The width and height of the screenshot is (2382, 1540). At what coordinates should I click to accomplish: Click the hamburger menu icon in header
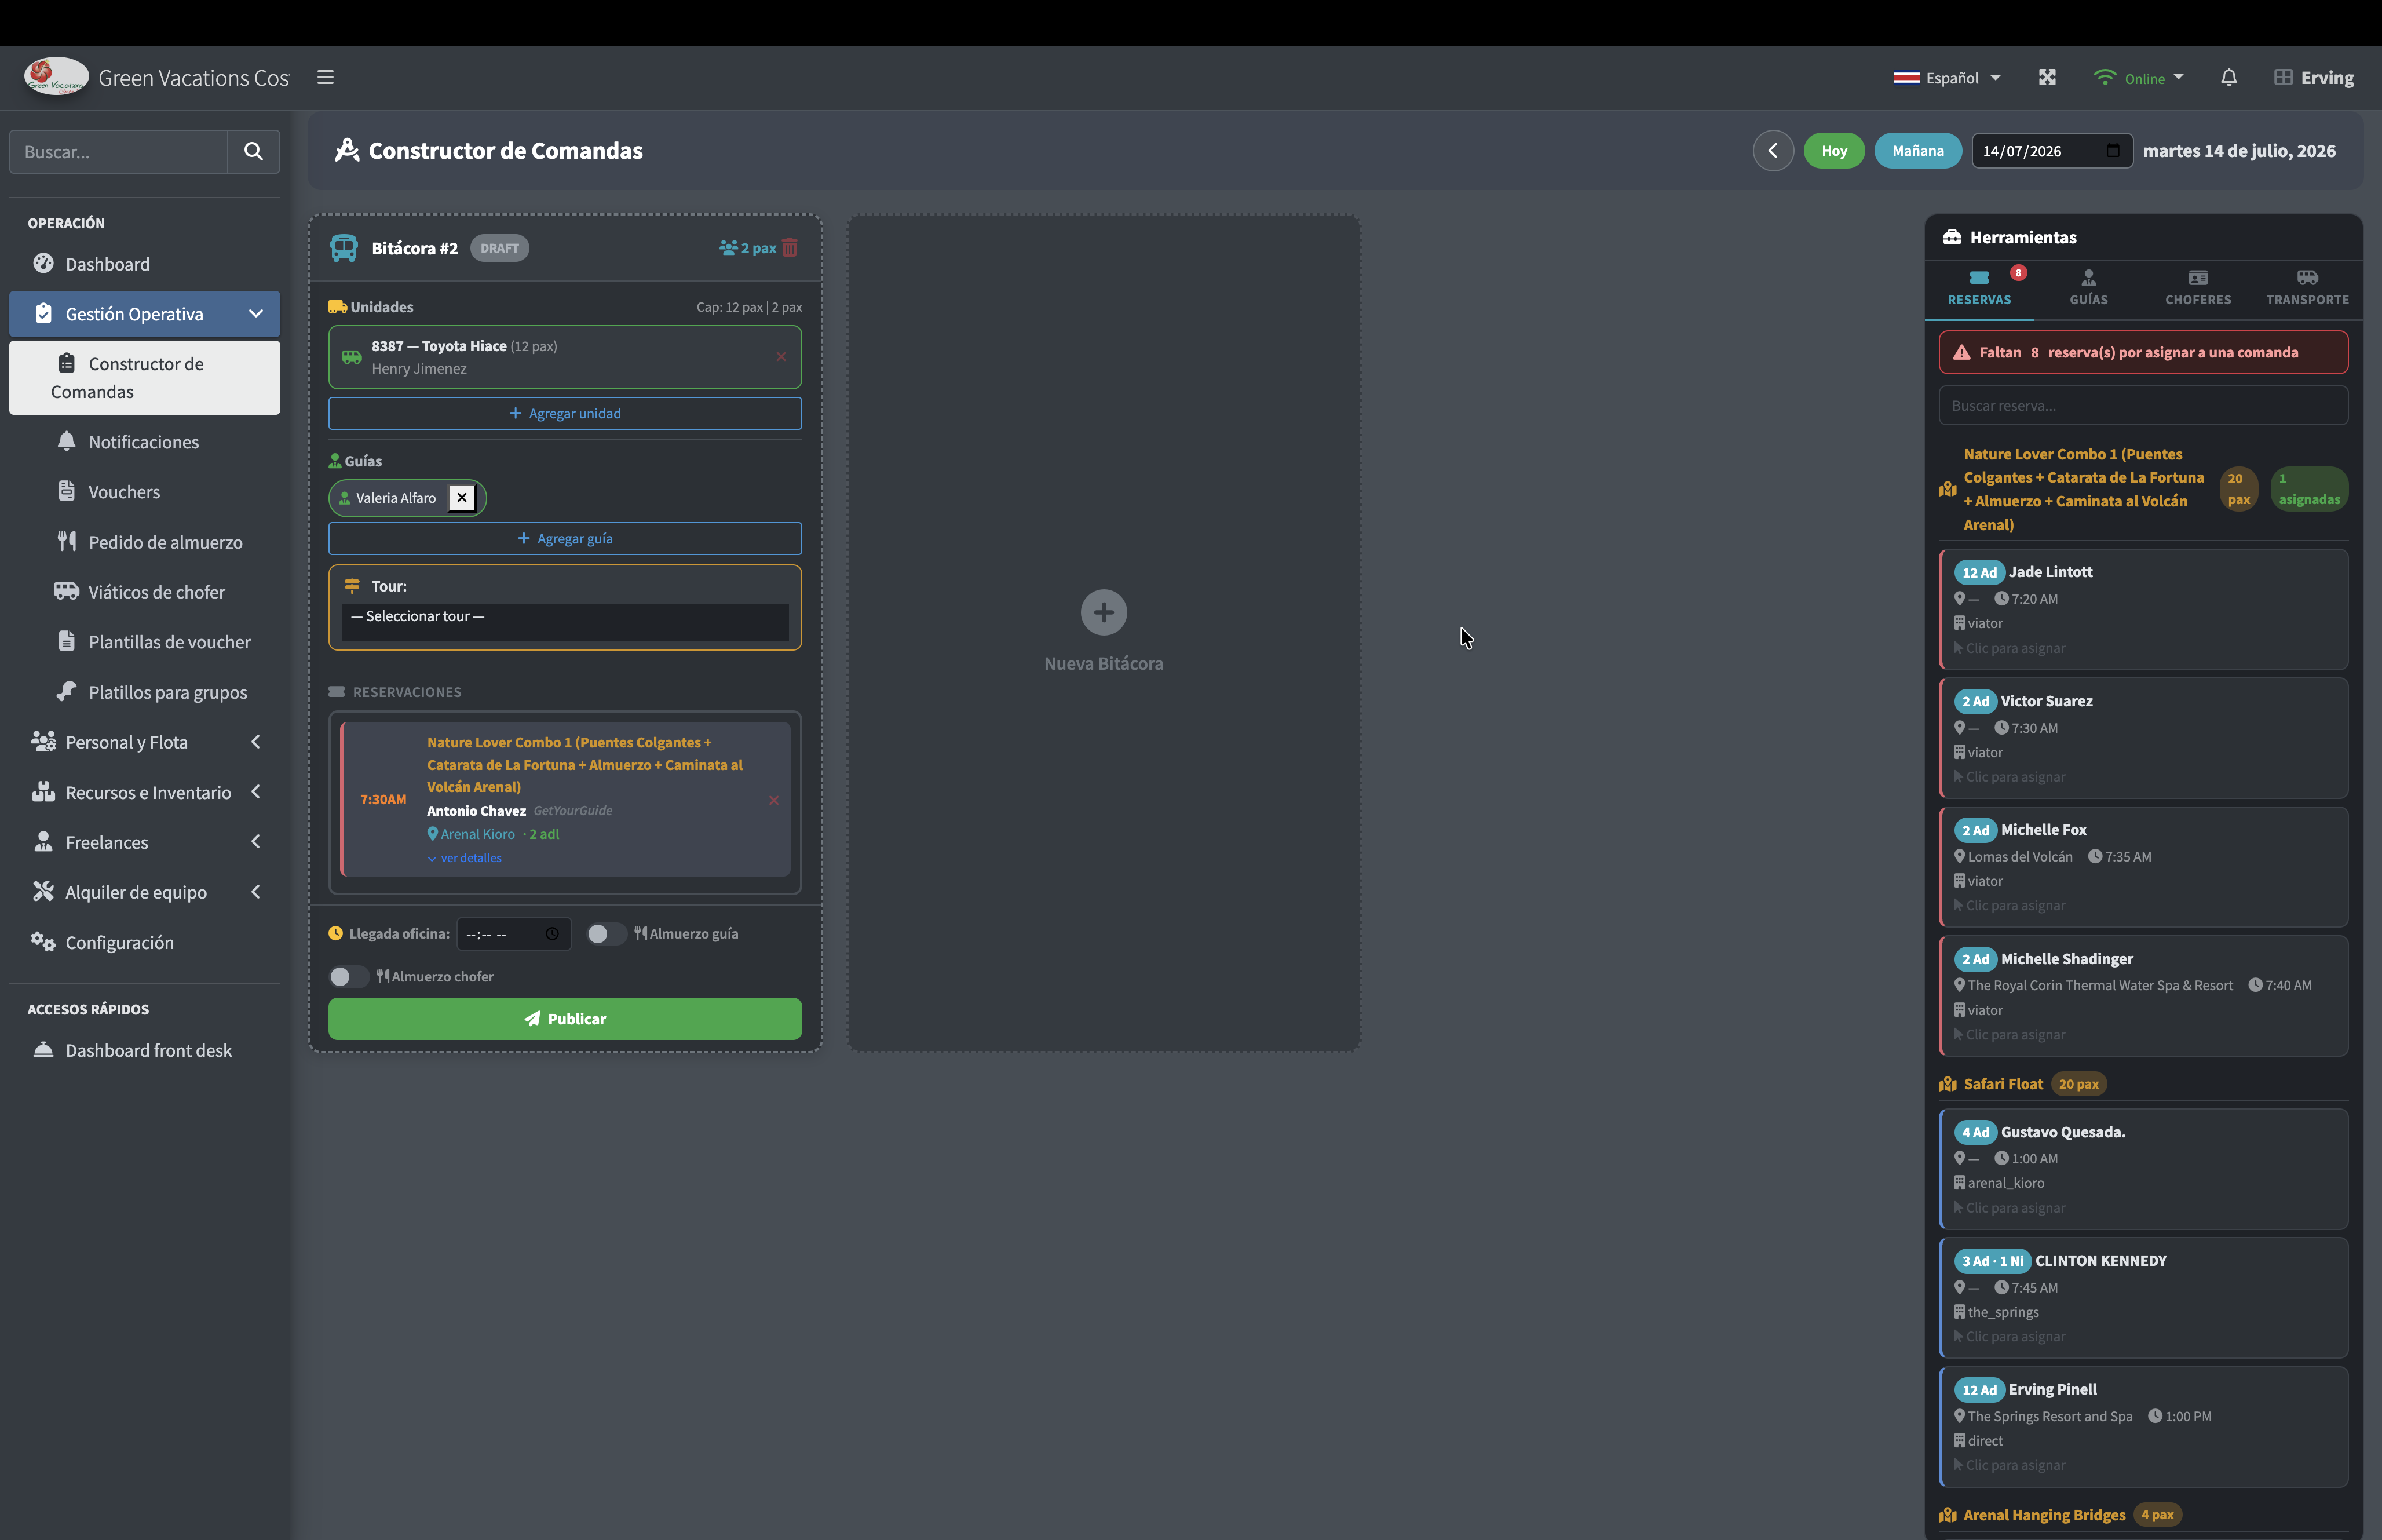pyautogui.click(x=325, y=77)
